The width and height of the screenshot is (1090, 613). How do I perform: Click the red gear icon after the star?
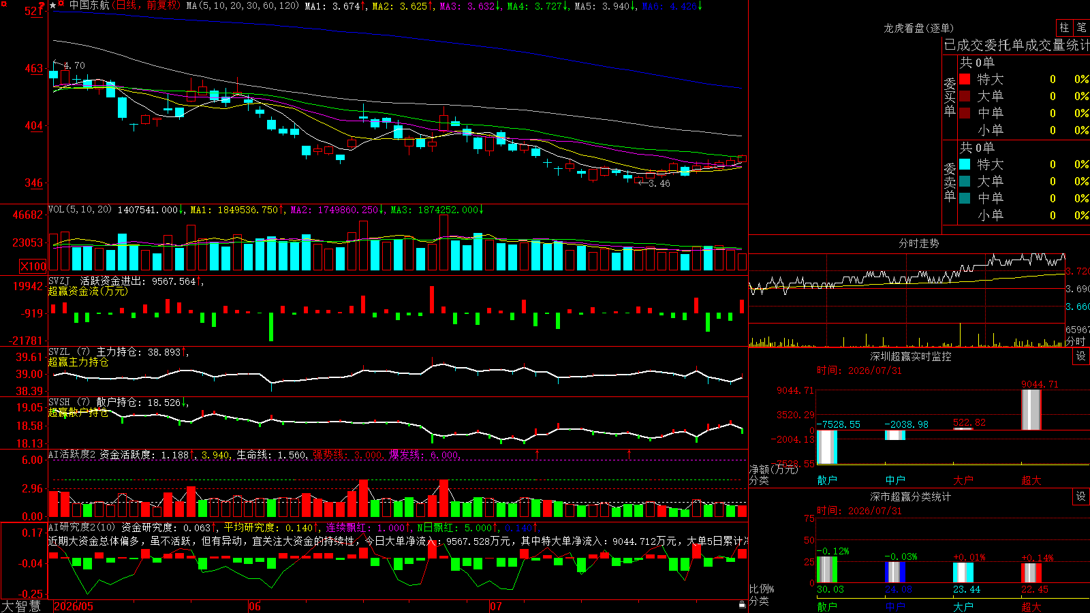[61, 5]
